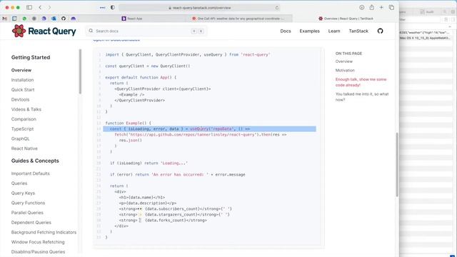Go back with the Safari back arrow

tap(40, 7)
